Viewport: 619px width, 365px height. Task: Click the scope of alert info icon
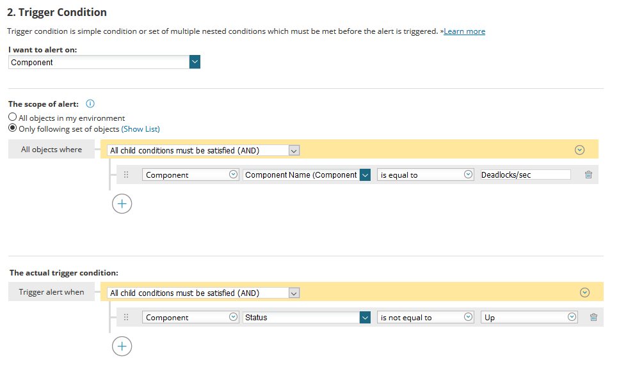90,104
